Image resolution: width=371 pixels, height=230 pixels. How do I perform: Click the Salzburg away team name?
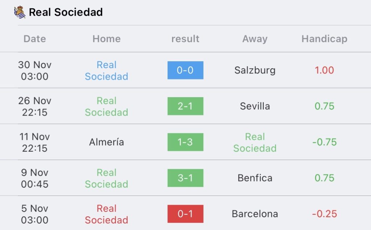[x=255, y=71]
